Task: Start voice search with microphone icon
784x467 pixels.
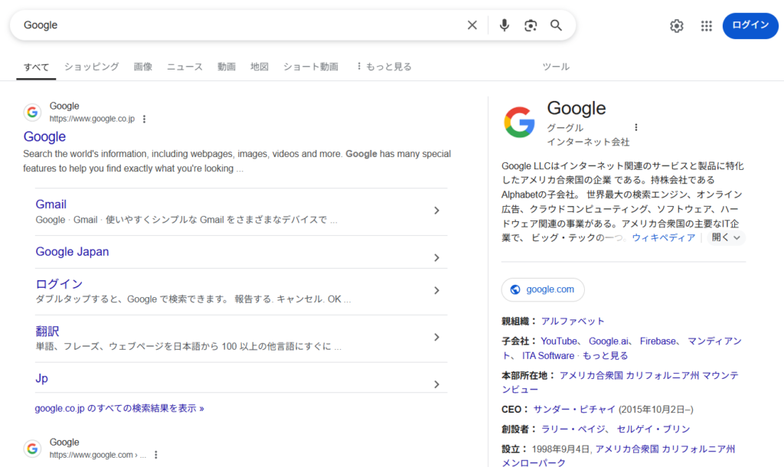Action: [x=505, y=25]
